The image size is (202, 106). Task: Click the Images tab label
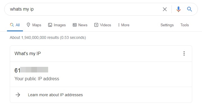coord(60,25)
